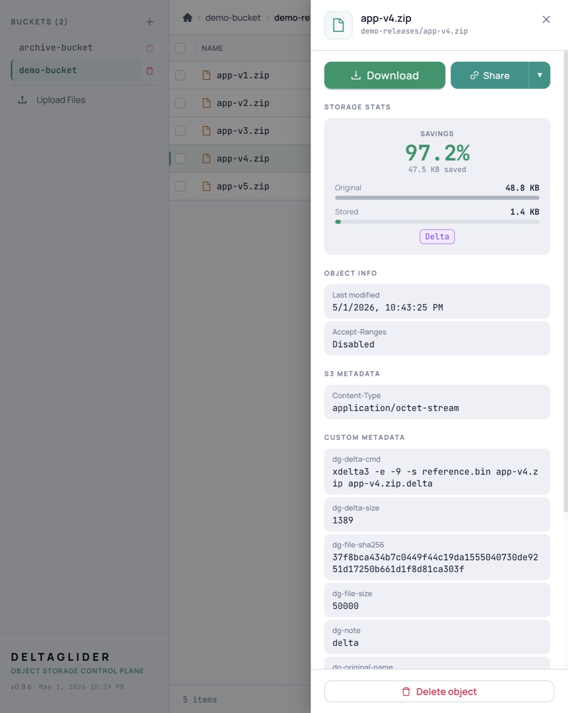Go to home via breadcrumb house icon
The height and width of the screenshot is (713, 568).
click(x=187, y=18)
